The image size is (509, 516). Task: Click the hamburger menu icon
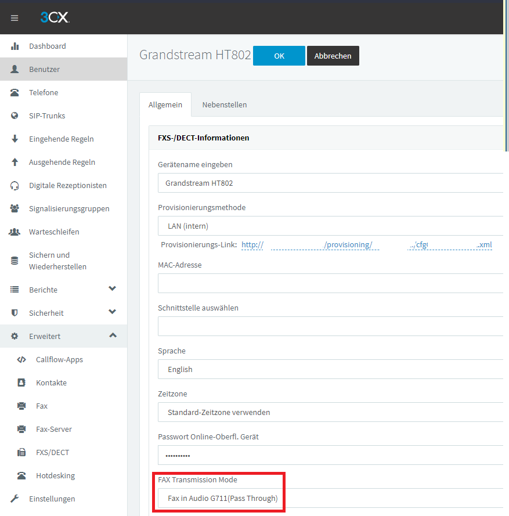coord(15,18)
